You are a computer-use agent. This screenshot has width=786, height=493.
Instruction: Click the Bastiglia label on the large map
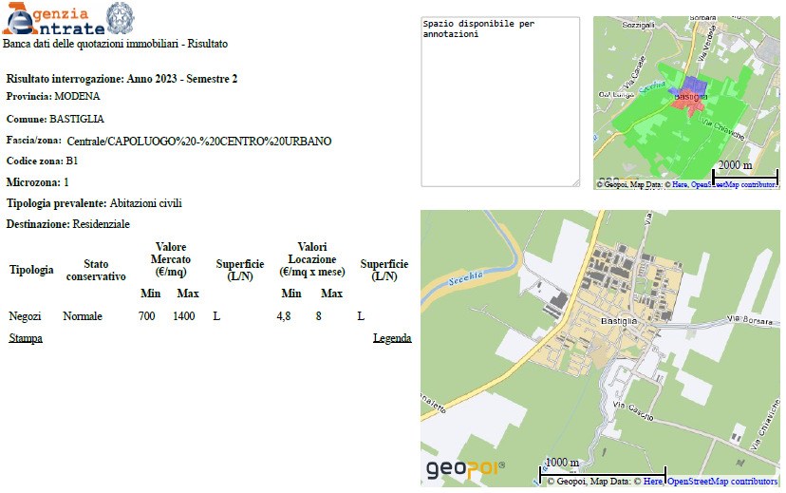coord(621,321)
